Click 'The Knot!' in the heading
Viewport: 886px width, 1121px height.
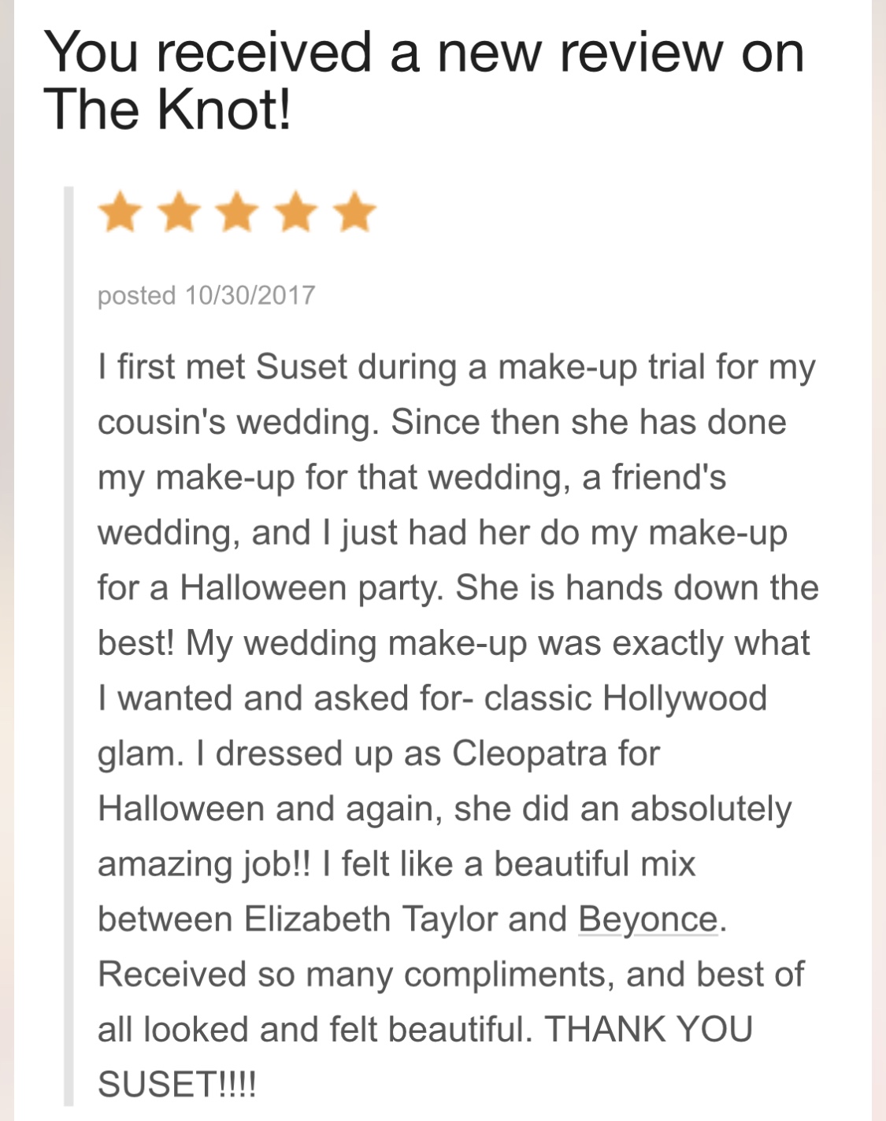[x=169, y=109]
